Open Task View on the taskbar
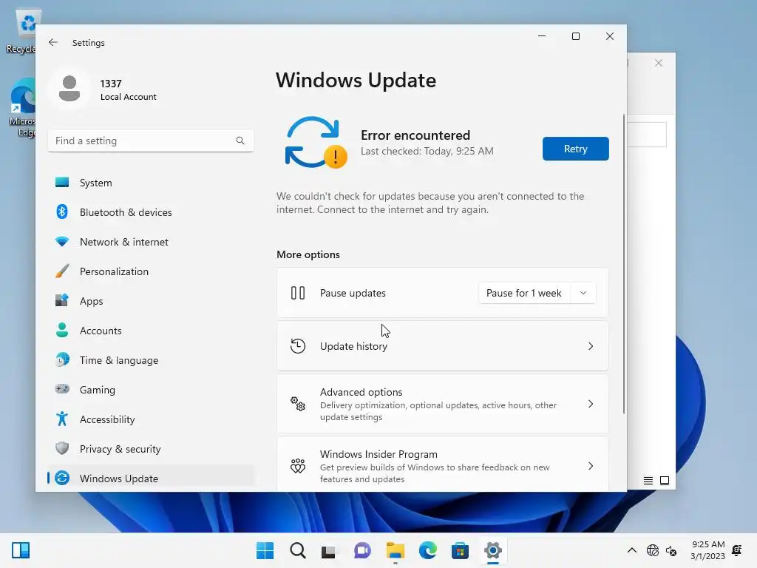This screenshot has height=568, width=757. tap(329, 550)
